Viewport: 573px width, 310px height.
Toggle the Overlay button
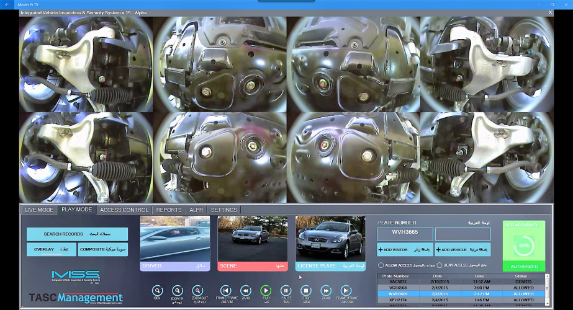click(x=51, y=249)
